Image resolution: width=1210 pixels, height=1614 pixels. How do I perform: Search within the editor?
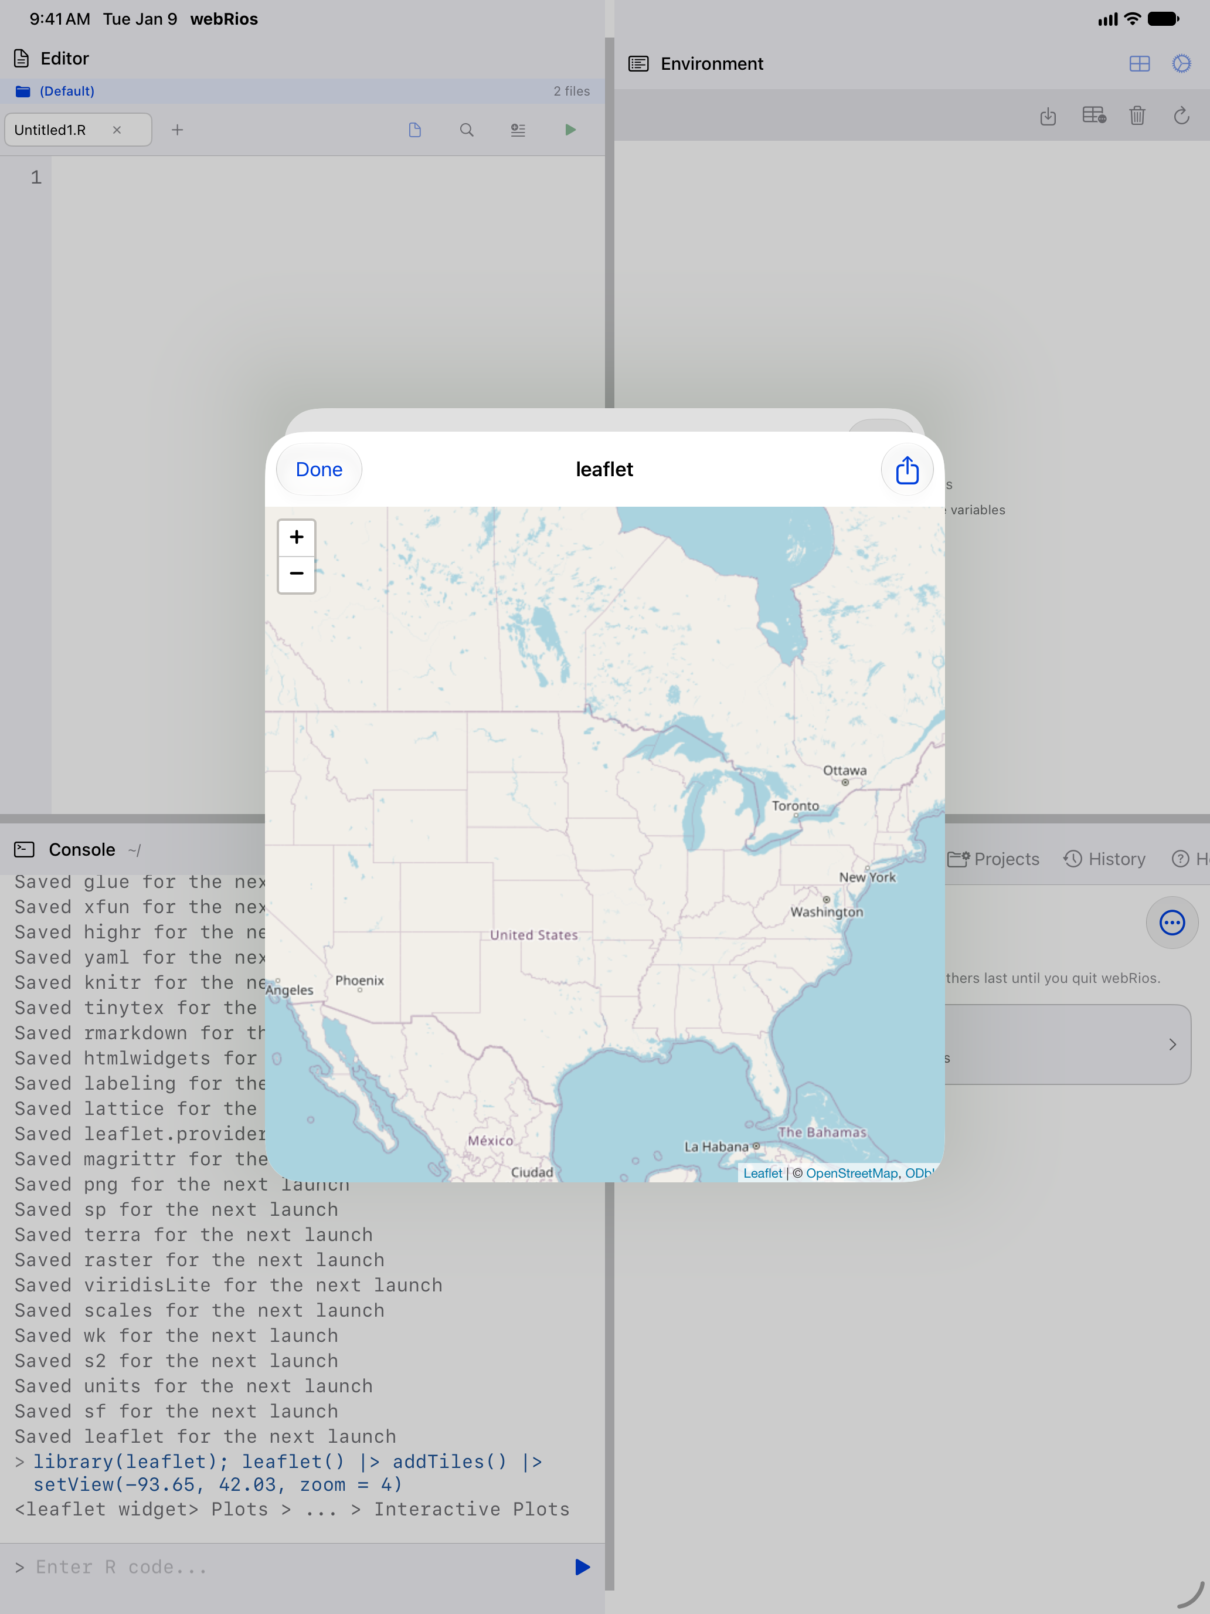[x=467, y=130]
